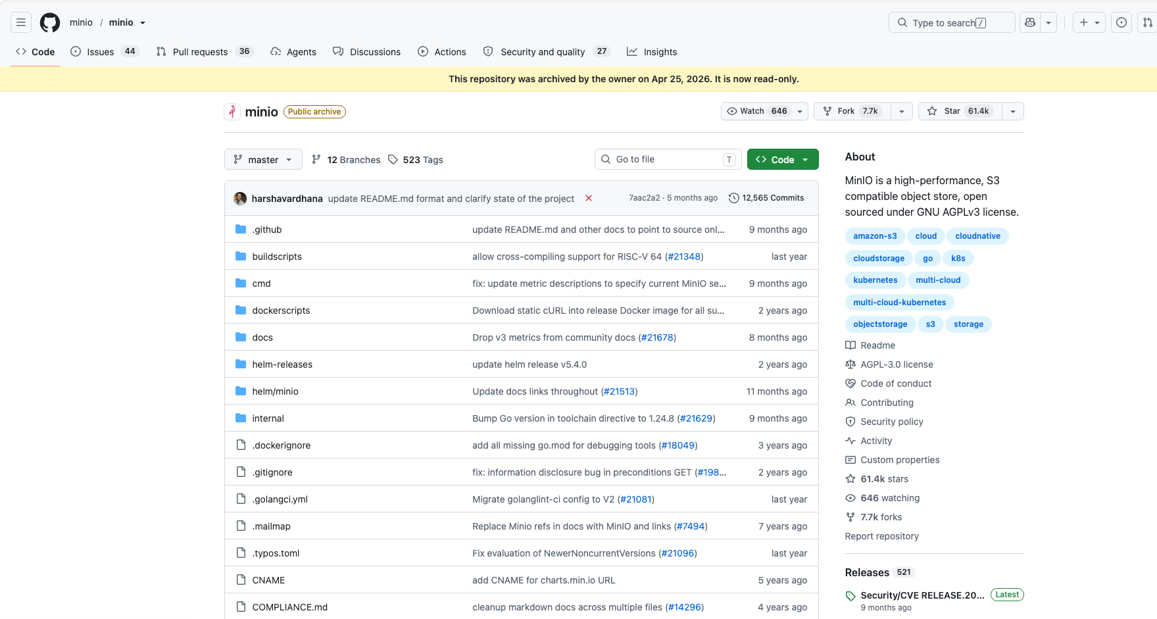Expand the Fork options dropdown arrow
The width and height of the screenshot is (1157, 619).
[x=902, y=111]
